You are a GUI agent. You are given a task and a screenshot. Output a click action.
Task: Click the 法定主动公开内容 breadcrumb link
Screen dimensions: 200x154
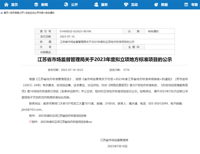tap(34, 13)
